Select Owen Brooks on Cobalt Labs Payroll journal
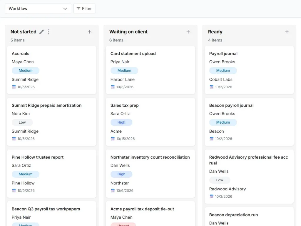Viewport: 301px width, 226px height. pyautogui.click(x=222, y=62)
